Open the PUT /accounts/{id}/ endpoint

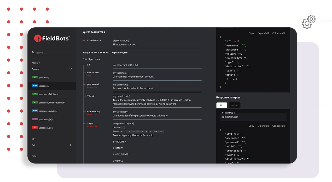(x=48, y=119)
